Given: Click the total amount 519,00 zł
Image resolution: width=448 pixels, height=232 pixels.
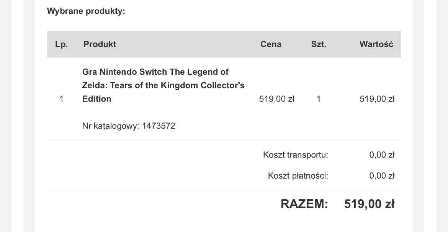Looking at the screenshot, I should pos(370,204).
